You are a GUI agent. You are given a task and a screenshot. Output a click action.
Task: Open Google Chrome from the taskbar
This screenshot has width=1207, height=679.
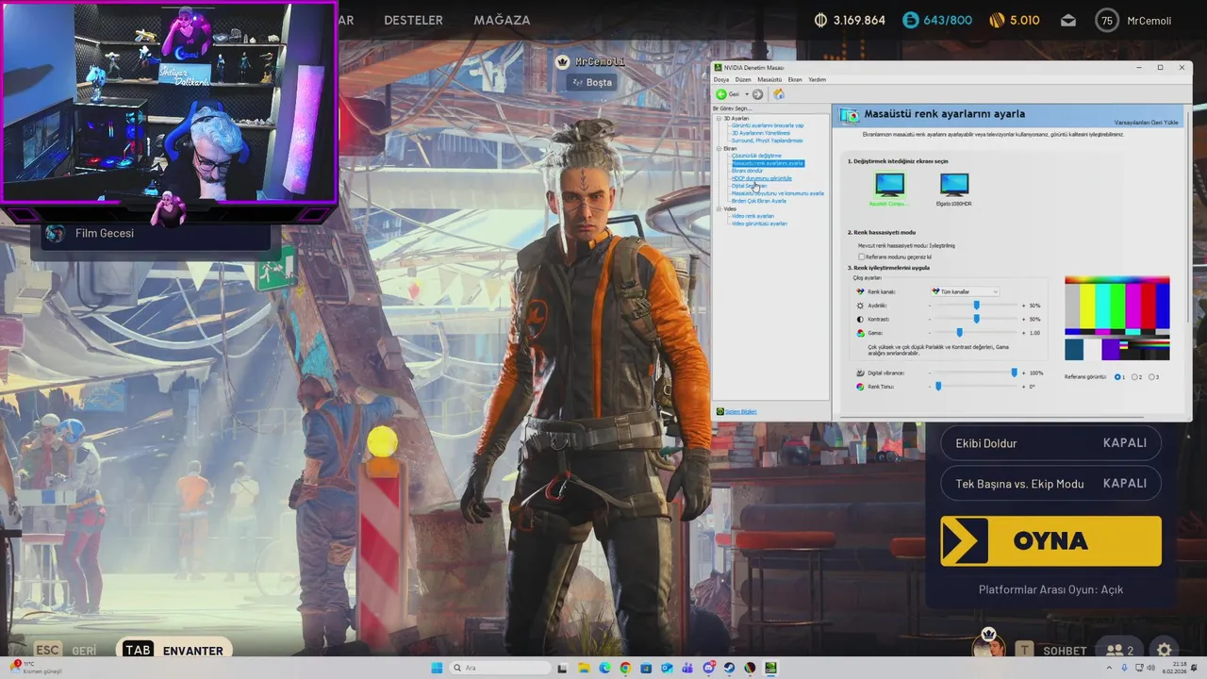point(625,668)
